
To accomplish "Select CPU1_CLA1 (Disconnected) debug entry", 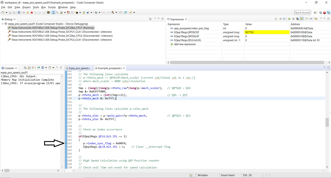I will point(61,32).
